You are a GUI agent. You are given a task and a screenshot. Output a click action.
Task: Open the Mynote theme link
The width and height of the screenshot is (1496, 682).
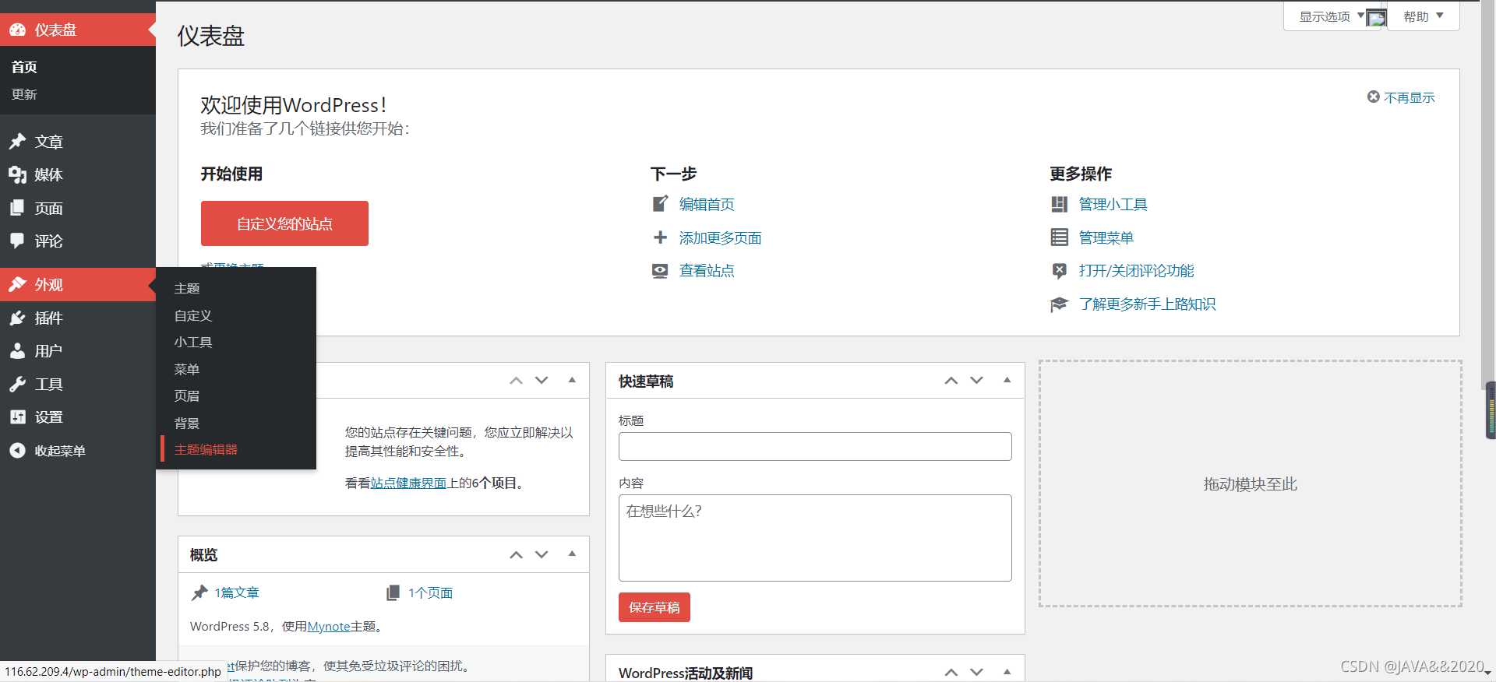coord(329,626)
